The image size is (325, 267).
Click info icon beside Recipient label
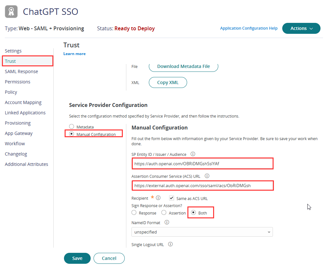coord(158,198)
